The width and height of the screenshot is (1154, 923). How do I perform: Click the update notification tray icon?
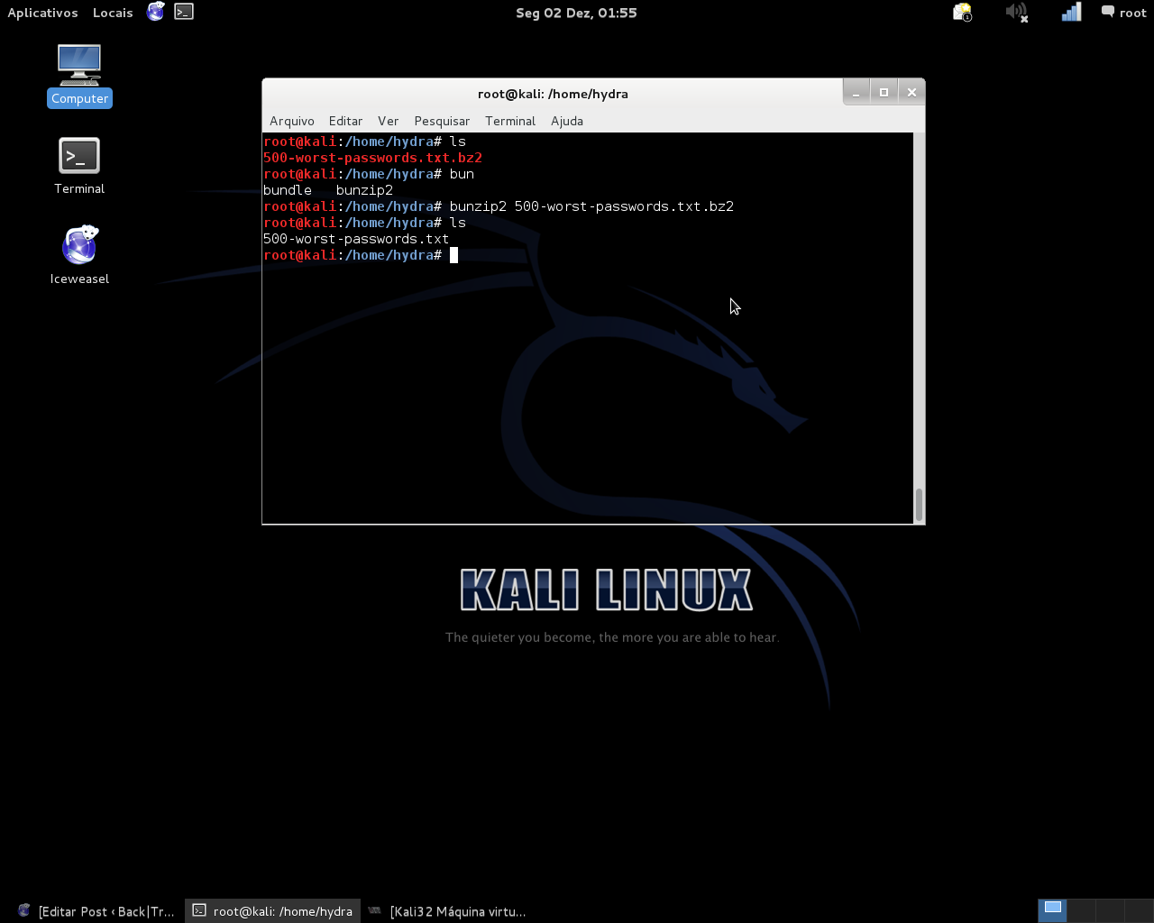[963, 13]
